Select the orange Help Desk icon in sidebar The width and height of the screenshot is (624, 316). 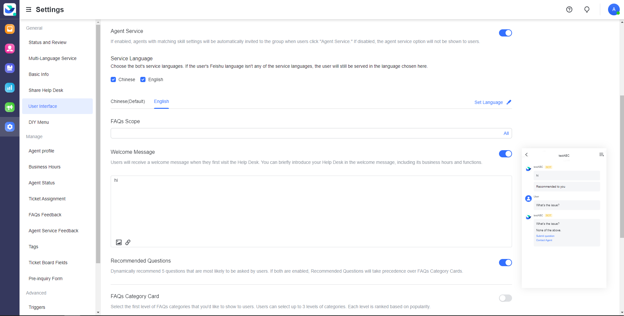click(x=10, y=29)
